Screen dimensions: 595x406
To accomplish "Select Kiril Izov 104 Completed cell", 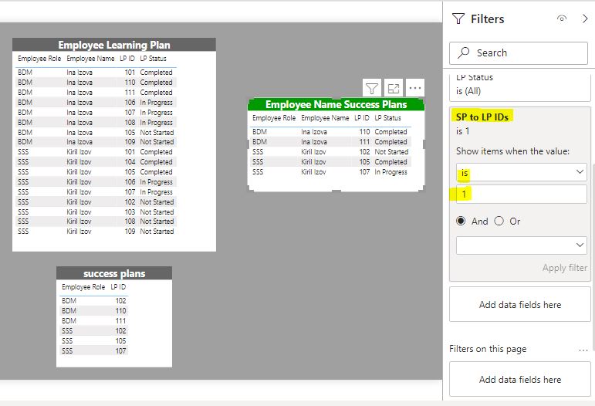I will click(156, 162).
